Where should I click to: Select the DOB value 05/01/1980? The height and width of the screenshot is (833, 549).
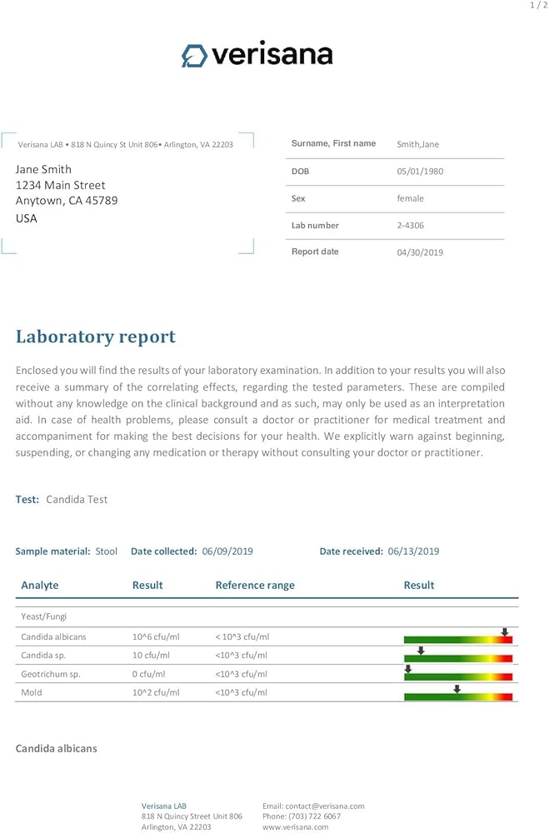pos(421,171)
